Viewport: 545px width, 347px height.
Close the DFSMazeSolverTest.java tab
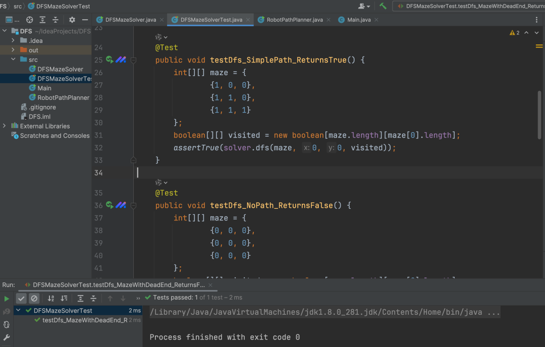coord(248,20)
